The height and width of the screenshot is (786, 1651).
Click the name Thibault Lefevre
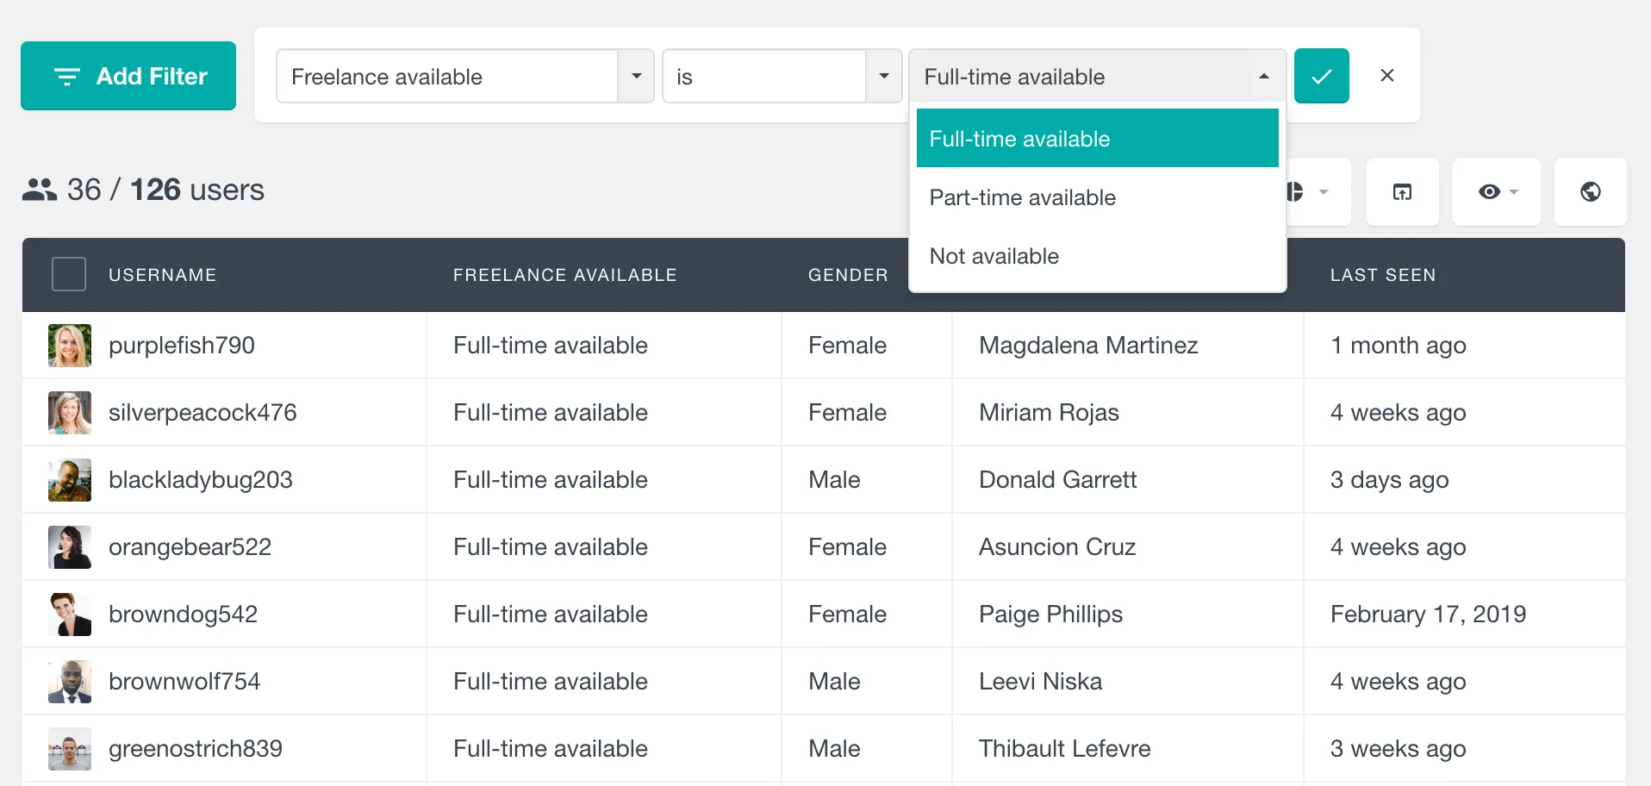(1065, 749)
